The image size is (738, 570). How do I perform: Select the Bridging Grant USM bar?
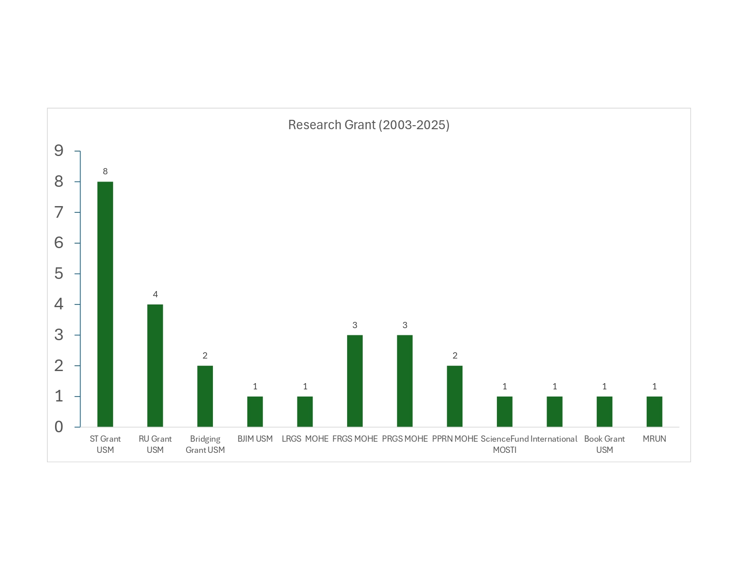coord(205,397)
